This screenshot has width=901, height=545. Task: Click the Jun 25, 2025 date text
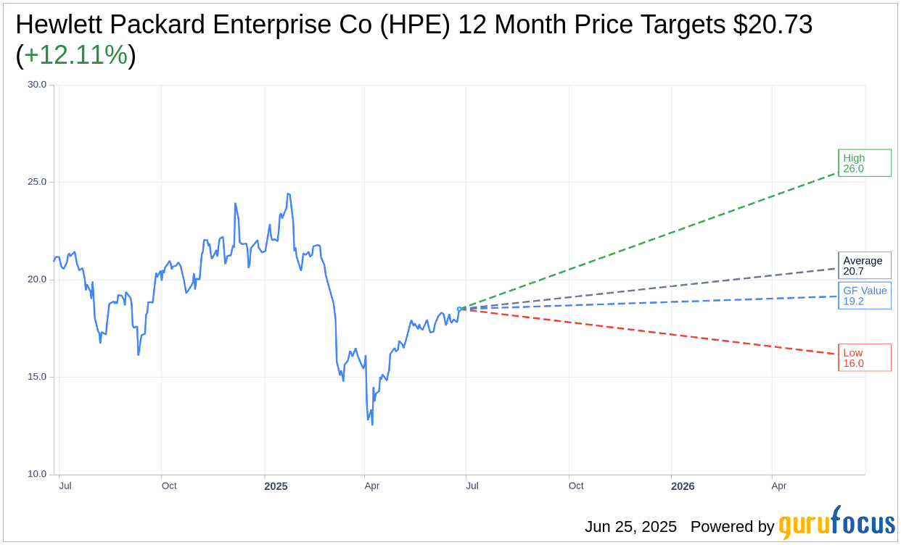pyautogui.click(x=630, y=527)
